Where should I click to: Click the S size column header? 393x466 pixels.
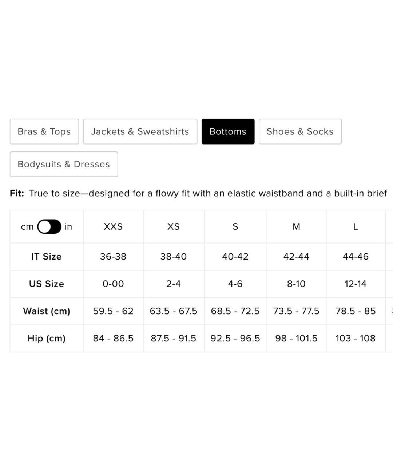pyautogui.click(x=235, y=226)
